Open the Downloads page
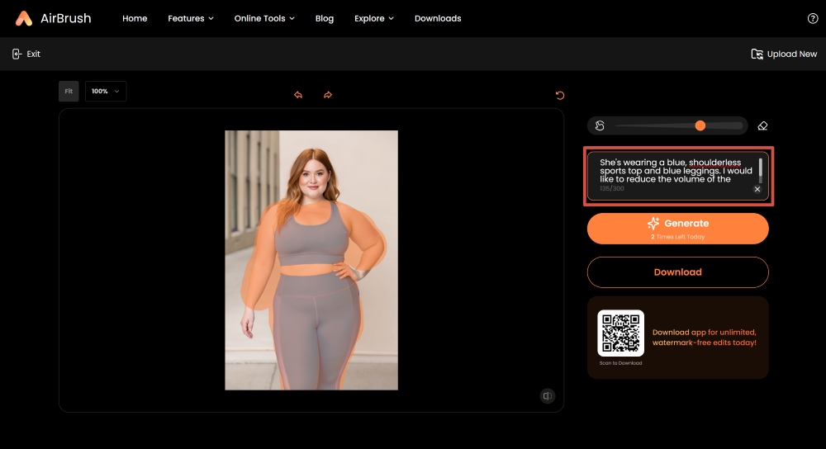Image resolution: width=826 pixels, height=449 pixels. (x=438, y=18)
